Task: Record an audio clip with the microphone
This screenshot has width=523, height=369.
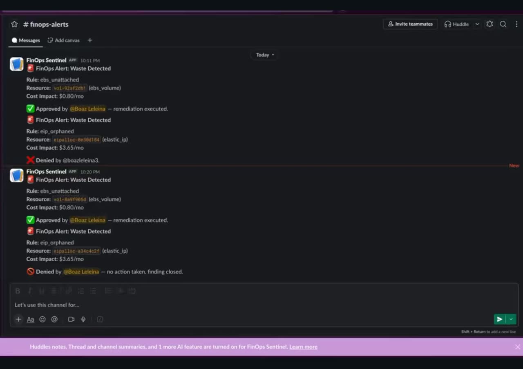Action: pos(83,319)
